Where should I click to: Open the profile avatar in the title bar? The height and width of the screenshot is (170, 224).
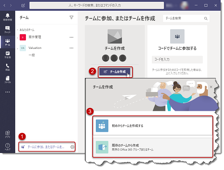coord(184,5)
